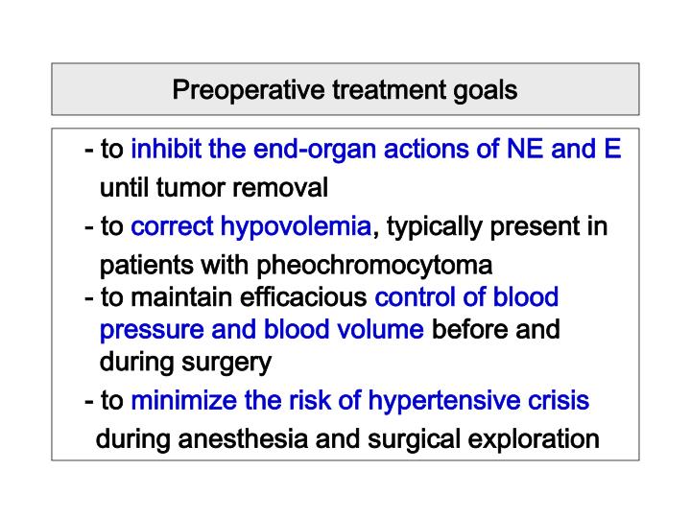Click the word 'Preoperative' in the heading

point(249,90)
